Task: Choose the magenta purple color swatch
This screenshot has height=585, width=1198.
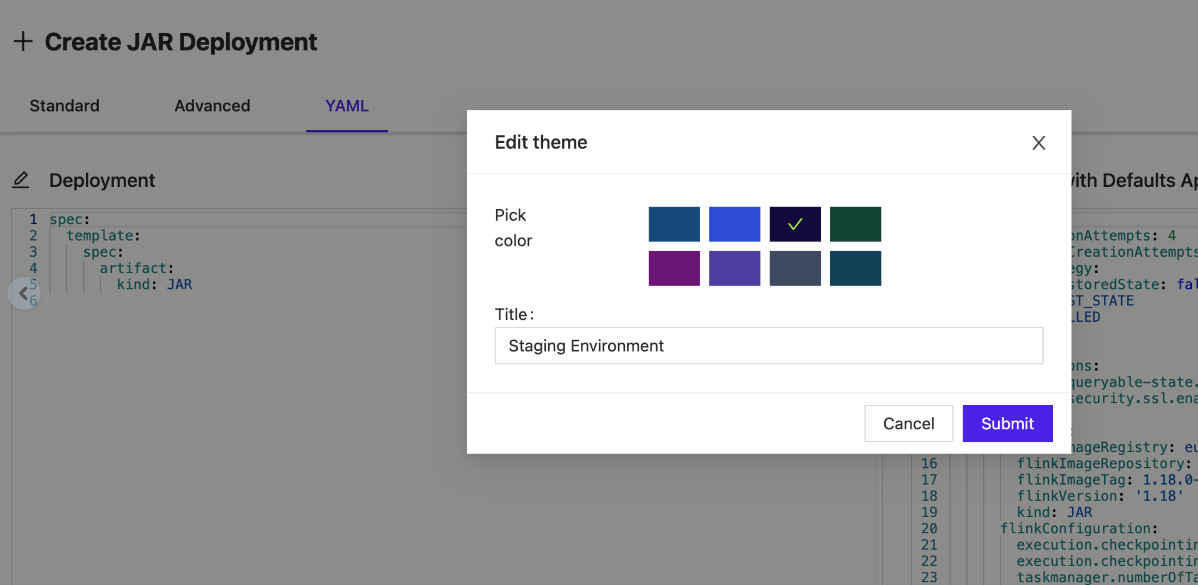Action: [674, 268]
